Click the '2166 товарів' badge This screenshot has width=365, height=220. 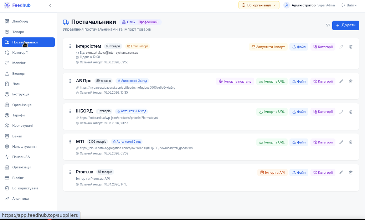(97, 142)
